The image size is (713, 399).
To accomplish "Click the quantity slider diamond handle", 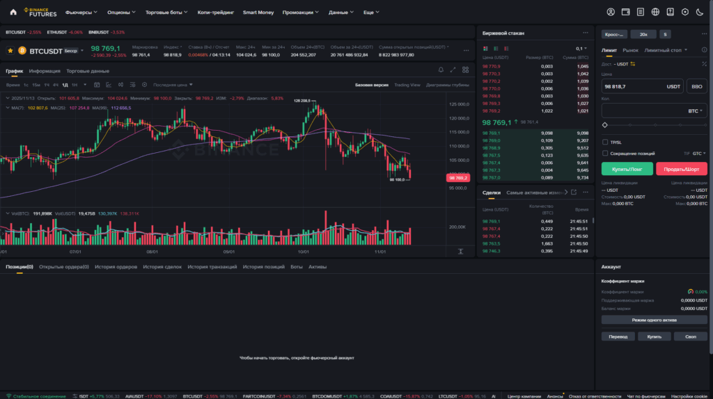I will (605, 125).
